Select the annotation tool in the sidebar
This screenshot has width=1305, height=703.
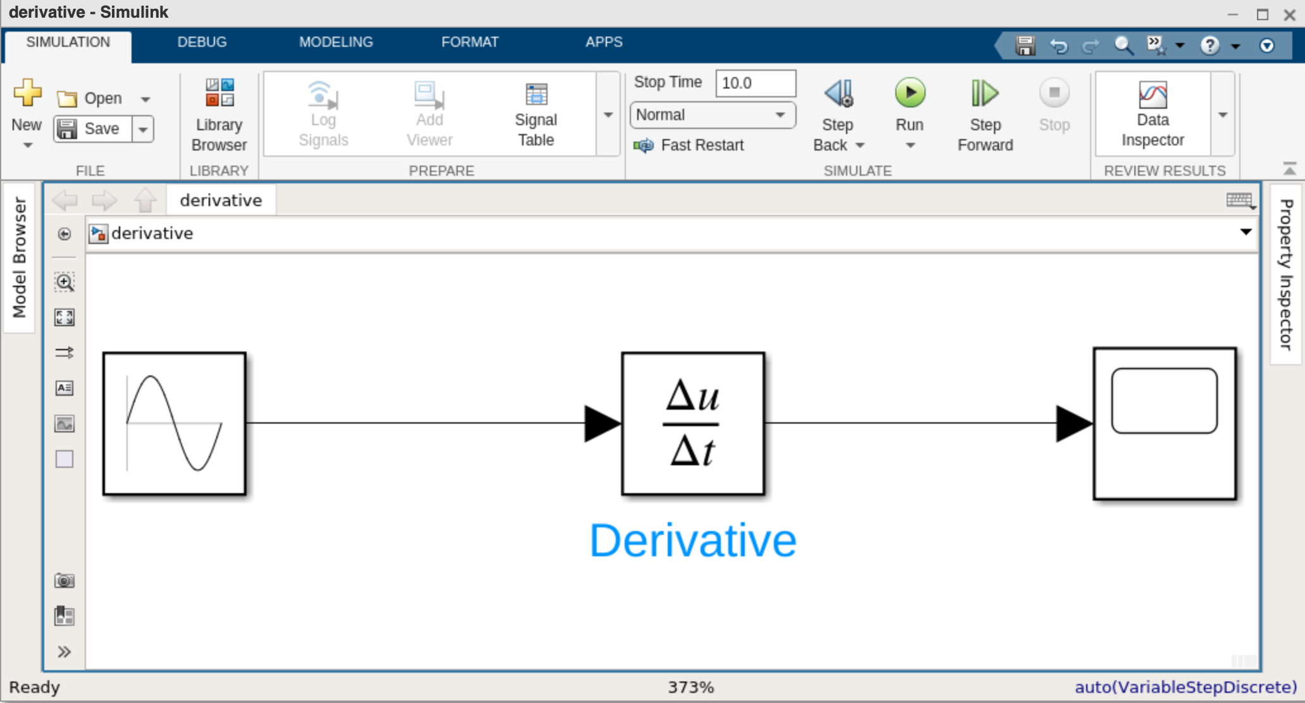click(x=64, y=388)
